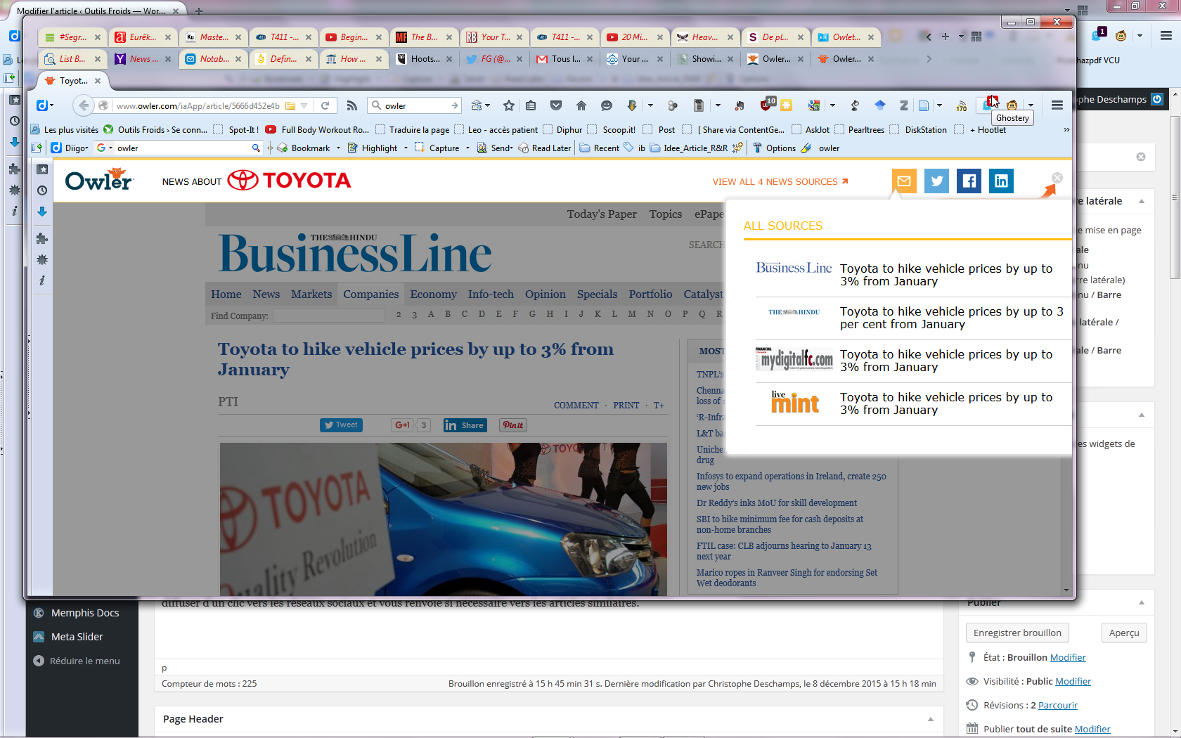Click the Owler logo
1181x738 pixels.
(99, 180)
